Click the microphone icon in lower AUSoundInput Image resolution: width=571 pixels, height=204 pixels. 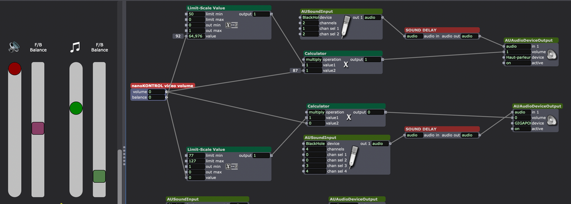pos(353,157)
